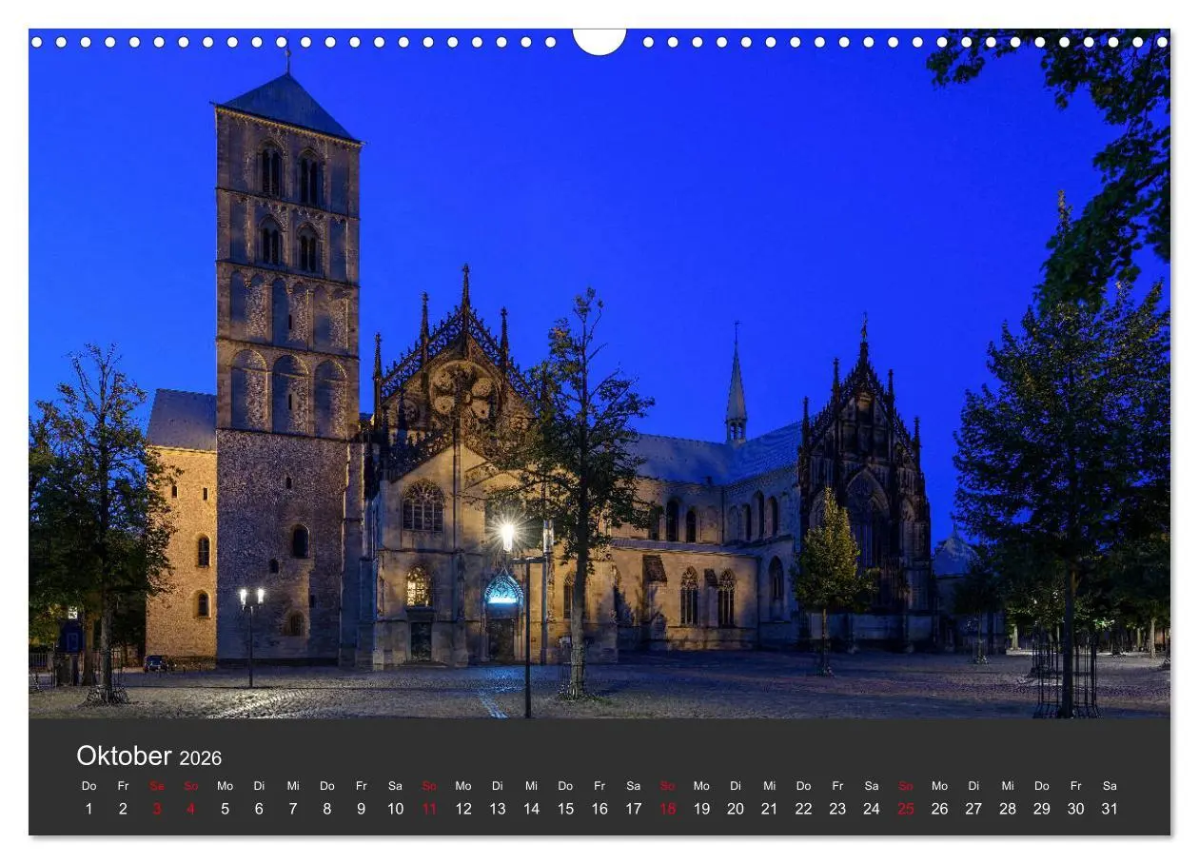Click date 14
Screen dimensions: 1199x864
tap(531, 809)
